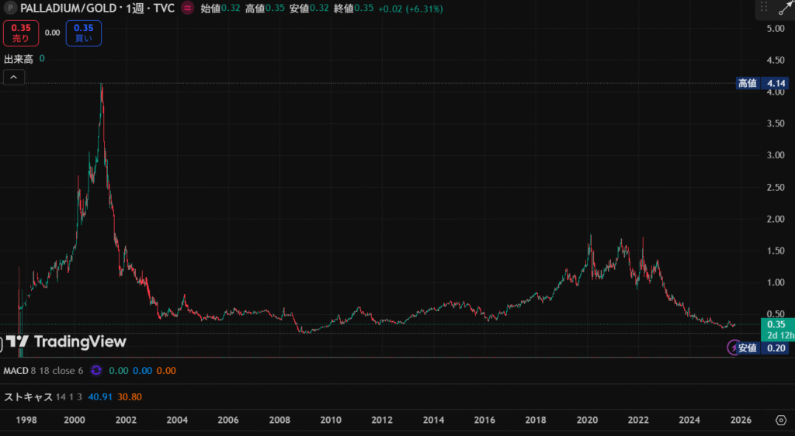Click the 5.00 mark on price scale
Screen dimensions: 795x436
[x=776, y=29]
